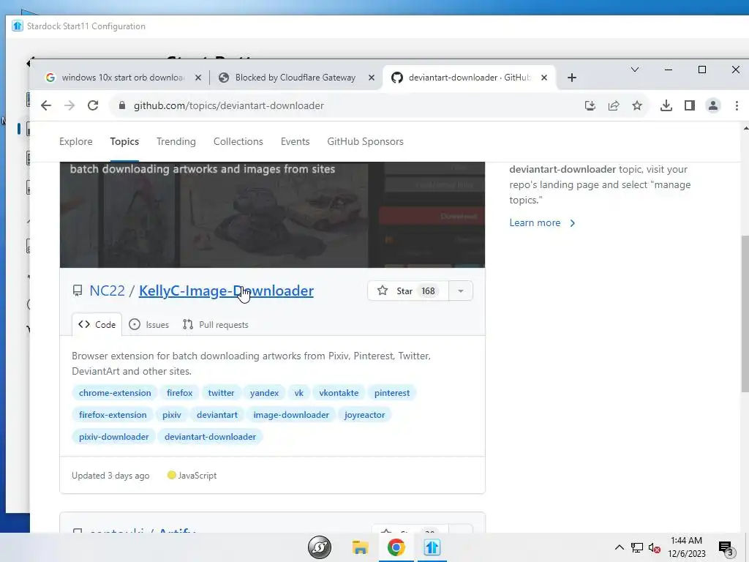Screen dimensions: 749x562
Task: Click the firefox-extension topic tag
Action: pyautogui.click(x=113, y=415)
